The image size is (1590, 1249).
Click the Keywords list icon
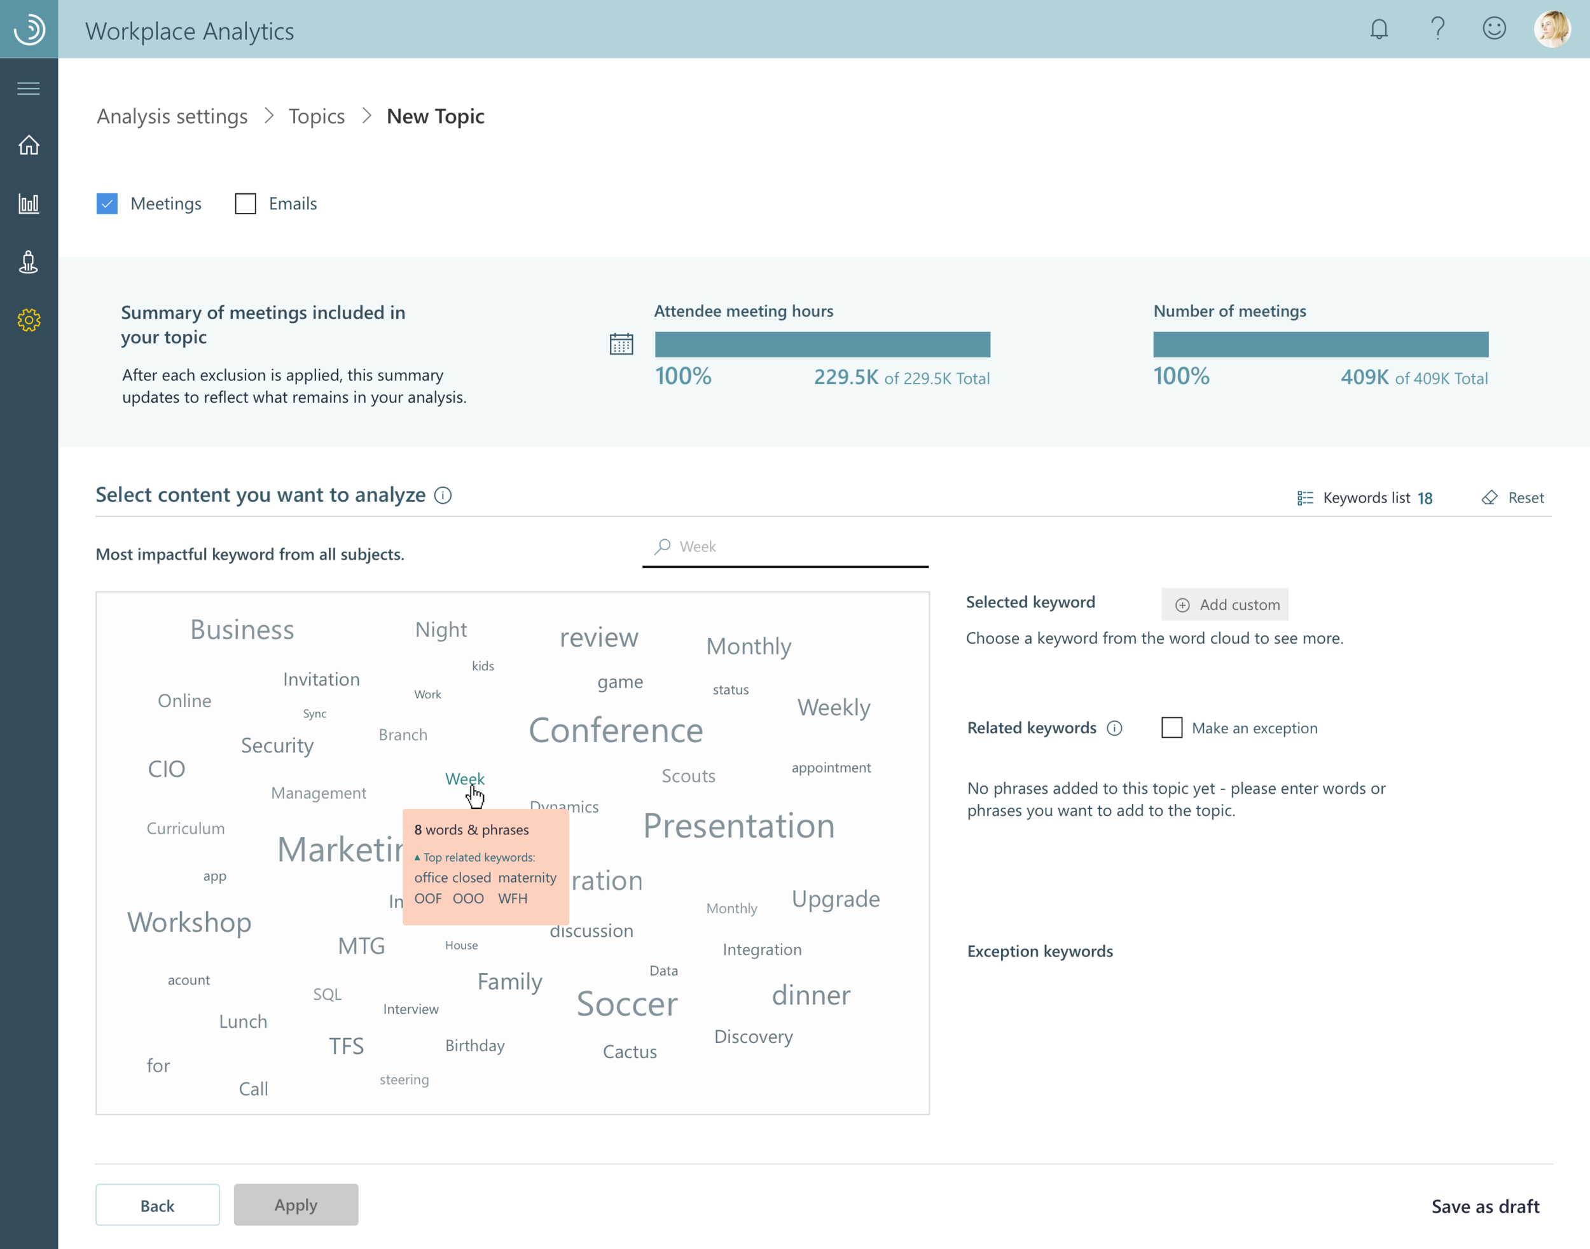(1305, 498)
